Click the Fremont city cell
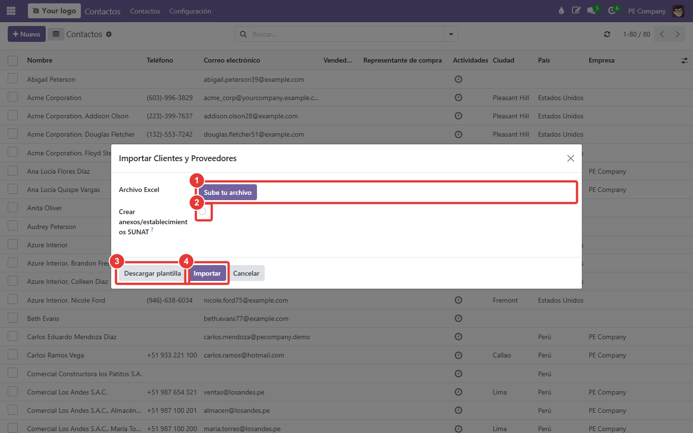The width and height of the screenshot is (693, 433). (505, 300)
